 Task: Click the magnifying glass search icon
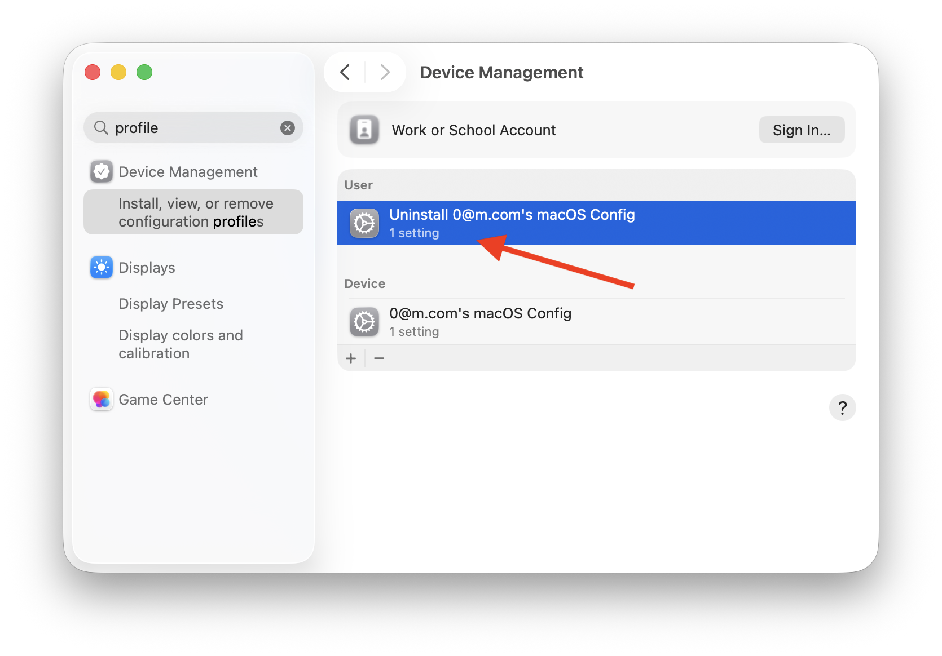(101, 128)
